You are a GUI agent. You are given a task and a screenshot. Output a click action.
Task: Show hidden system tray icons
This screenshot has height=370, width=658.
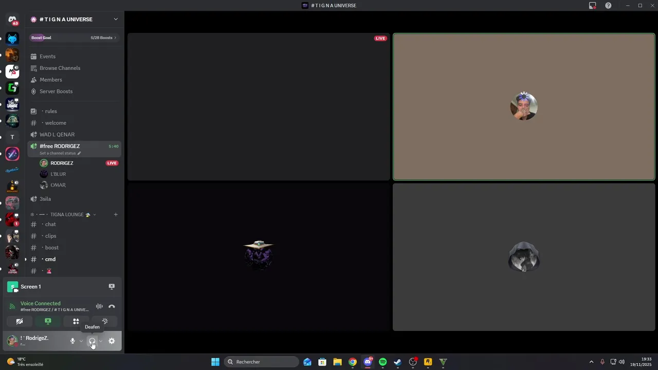(x=591, y=362)
